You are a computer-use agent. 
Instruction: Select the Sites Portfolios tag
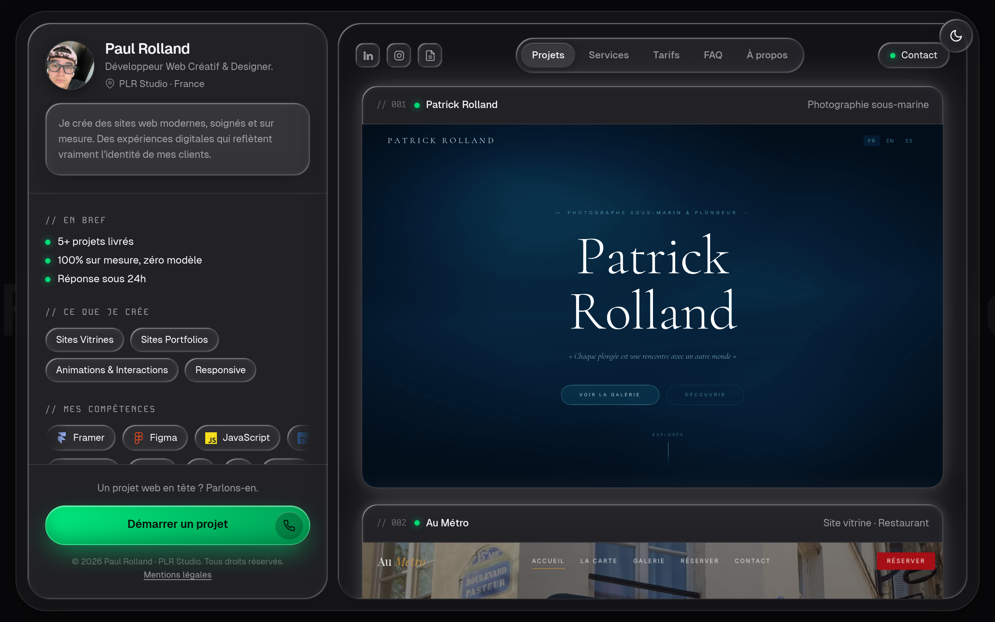point(175,340)
